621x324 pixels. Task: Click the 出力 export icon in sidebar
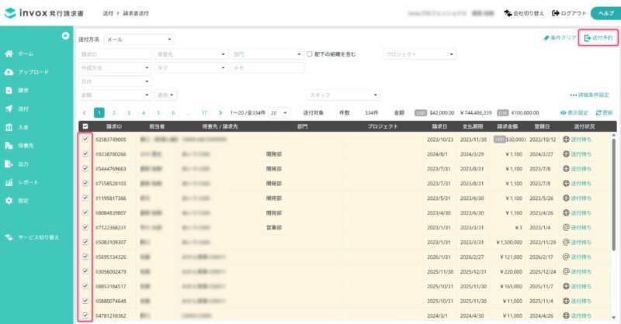[9, 164]
